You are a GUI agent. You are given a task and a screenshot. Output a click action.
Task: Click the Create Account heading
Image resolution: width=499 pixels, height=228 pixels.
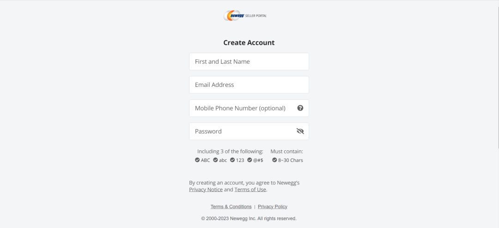[x=249, y=43]
